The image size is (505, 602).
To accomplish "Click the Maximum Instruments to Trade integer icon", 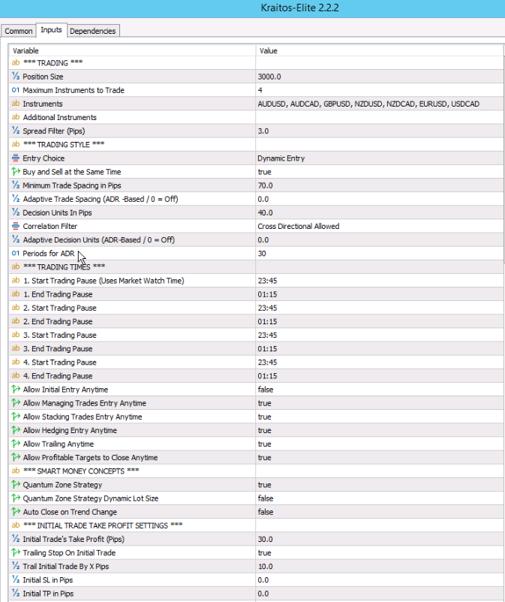I will point(16,90).
